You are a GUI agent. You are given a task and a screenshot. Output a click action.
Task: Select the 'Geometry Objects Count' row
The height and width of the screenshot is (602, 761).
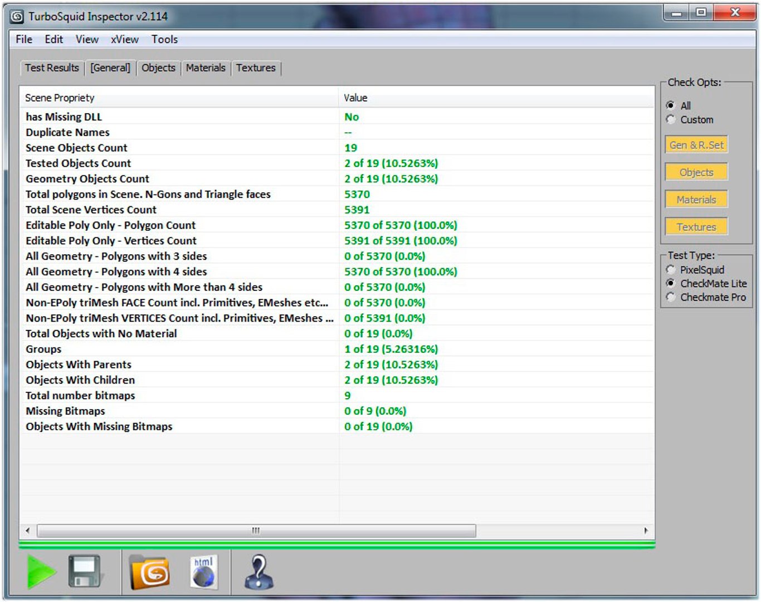click(x=337, y=178)
